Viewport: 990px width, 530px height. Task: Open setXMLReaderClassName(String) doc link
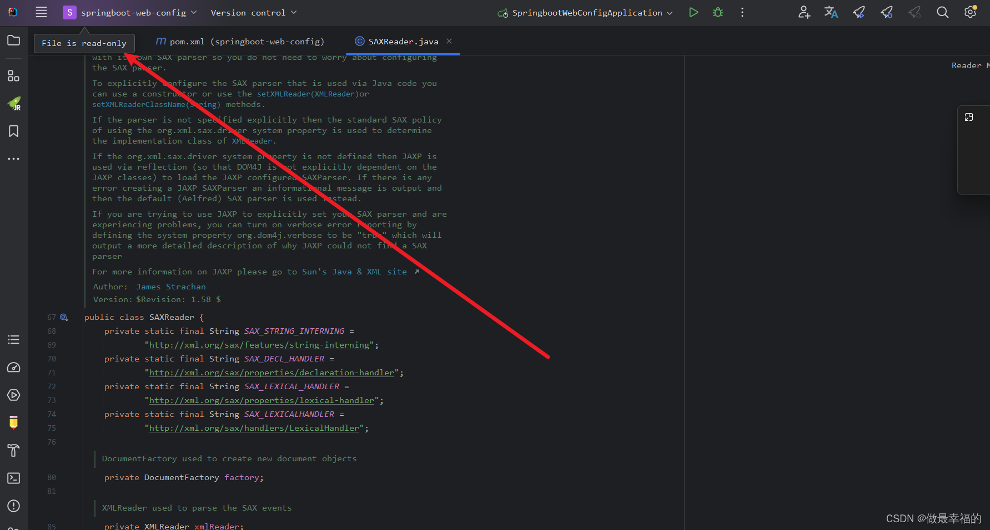[156, 104]
